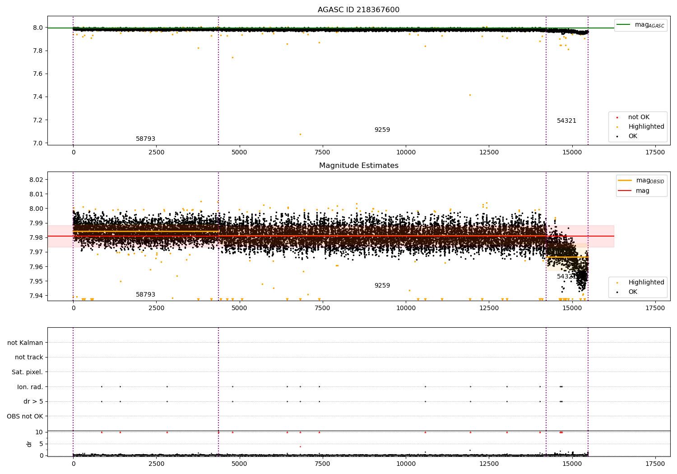Click the orange line sample beside mag OBSID
This screenshot has width=677, height=474.
[625, 181]
